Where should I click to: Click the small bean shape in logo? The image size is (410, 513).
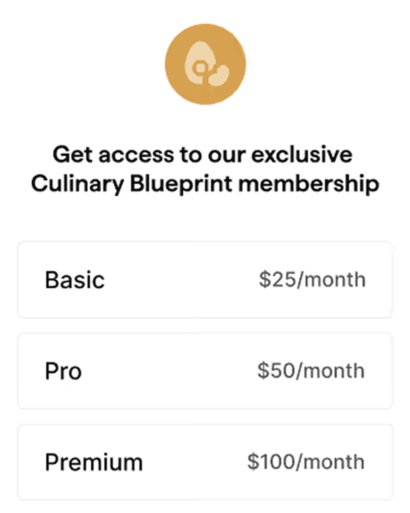219,75
